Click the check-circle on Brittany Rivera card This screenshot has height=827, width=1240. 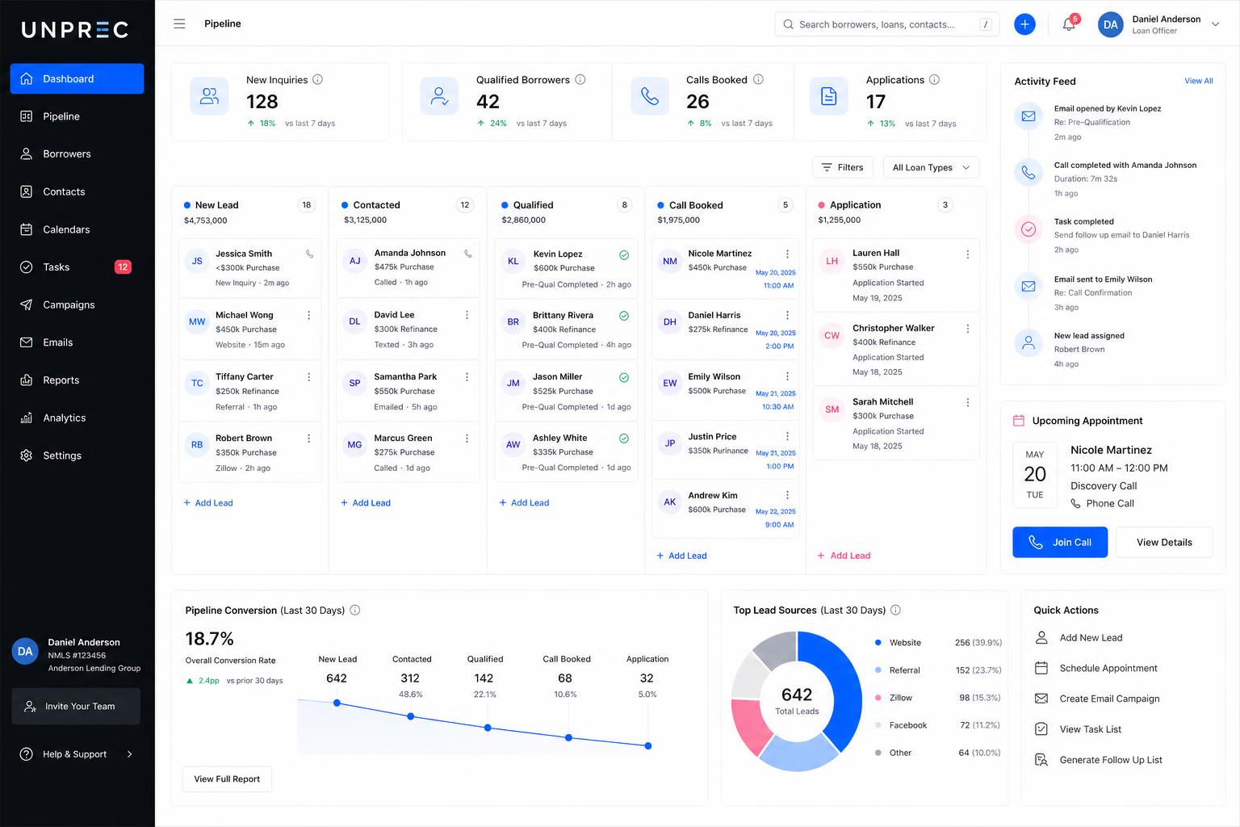pyautogui.click(x=624, y=316)
